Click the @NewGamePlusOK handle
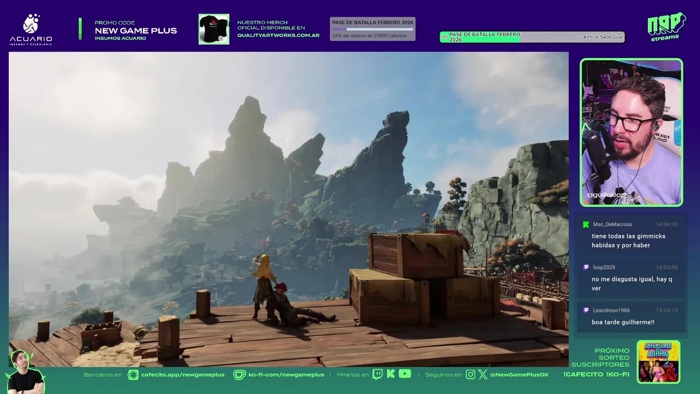The image size is (700, 394). 519,374
